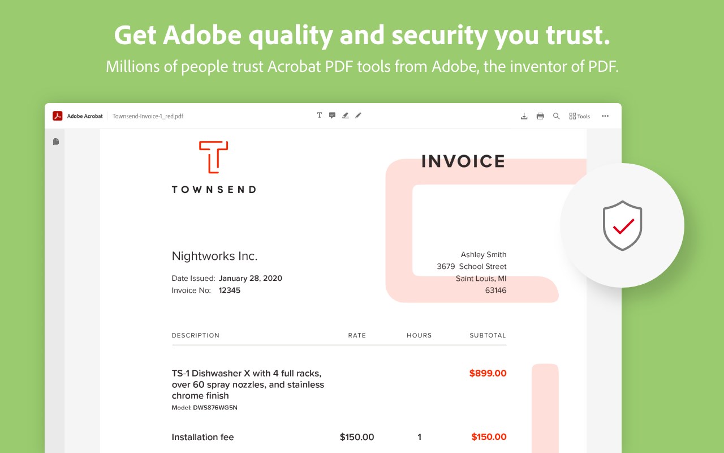
Task: Click the Nightworks Inc. company name
Action: [214, 256]
